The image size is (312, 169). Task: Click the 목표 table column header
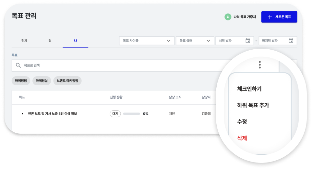[x=22, y=97]
